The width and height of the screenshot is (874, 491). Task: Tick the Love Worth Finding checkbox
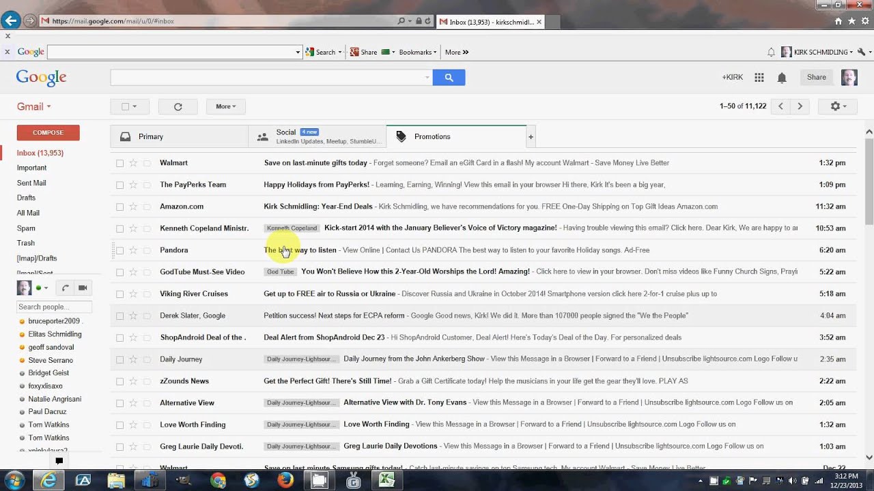click(x=120, y=425)
